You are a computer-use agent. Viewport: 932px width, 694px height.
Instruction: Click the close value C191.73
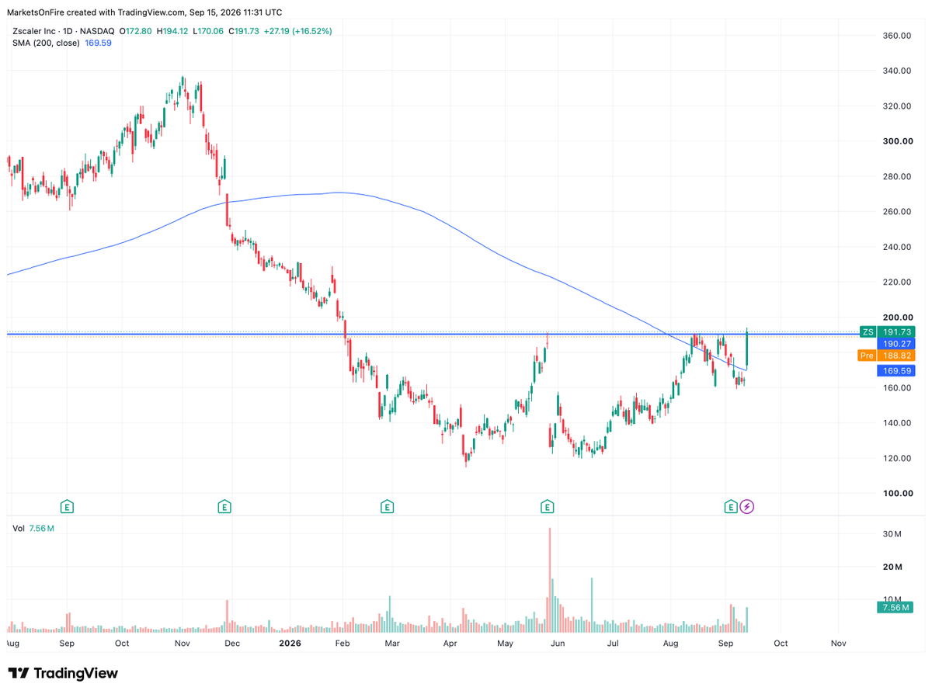(x=242, y=31)
